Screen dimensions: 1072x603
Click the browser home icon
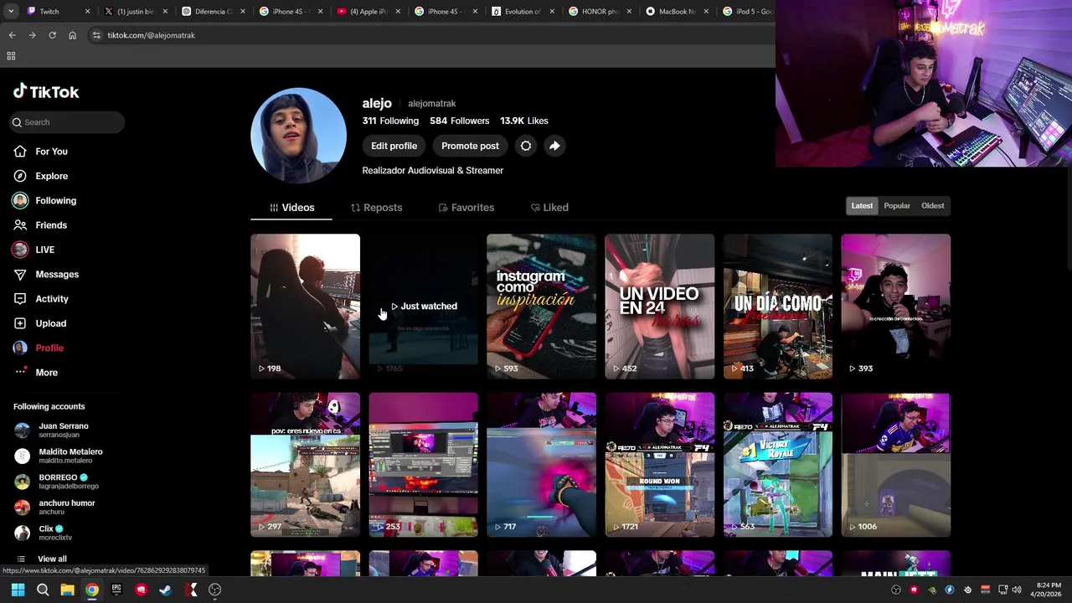pos(72,35)
